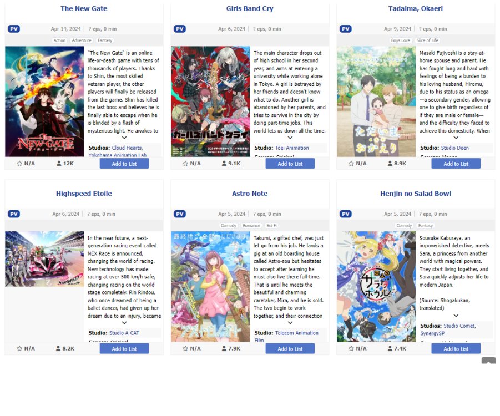Viewport: 500px width, 416px height.
Task: Click the PV icon for Astro Note
Action: click(180, 214)
